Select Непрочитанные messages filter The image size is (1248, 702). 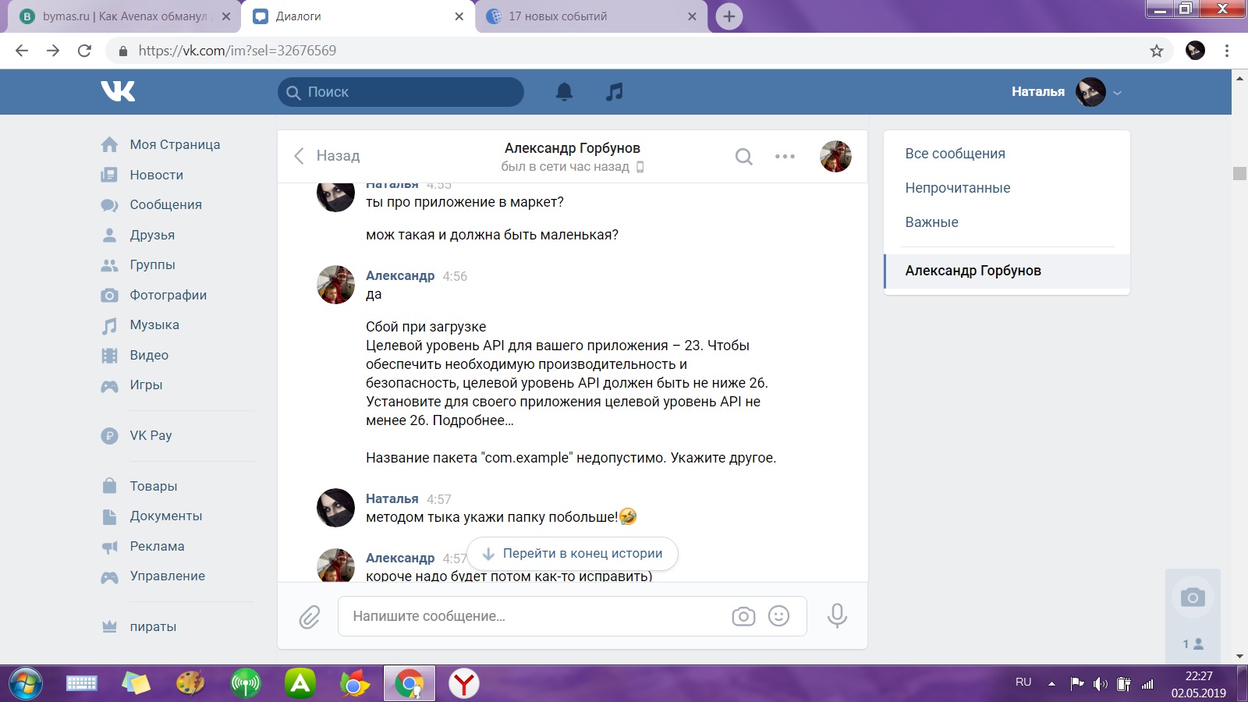[957, 188]
